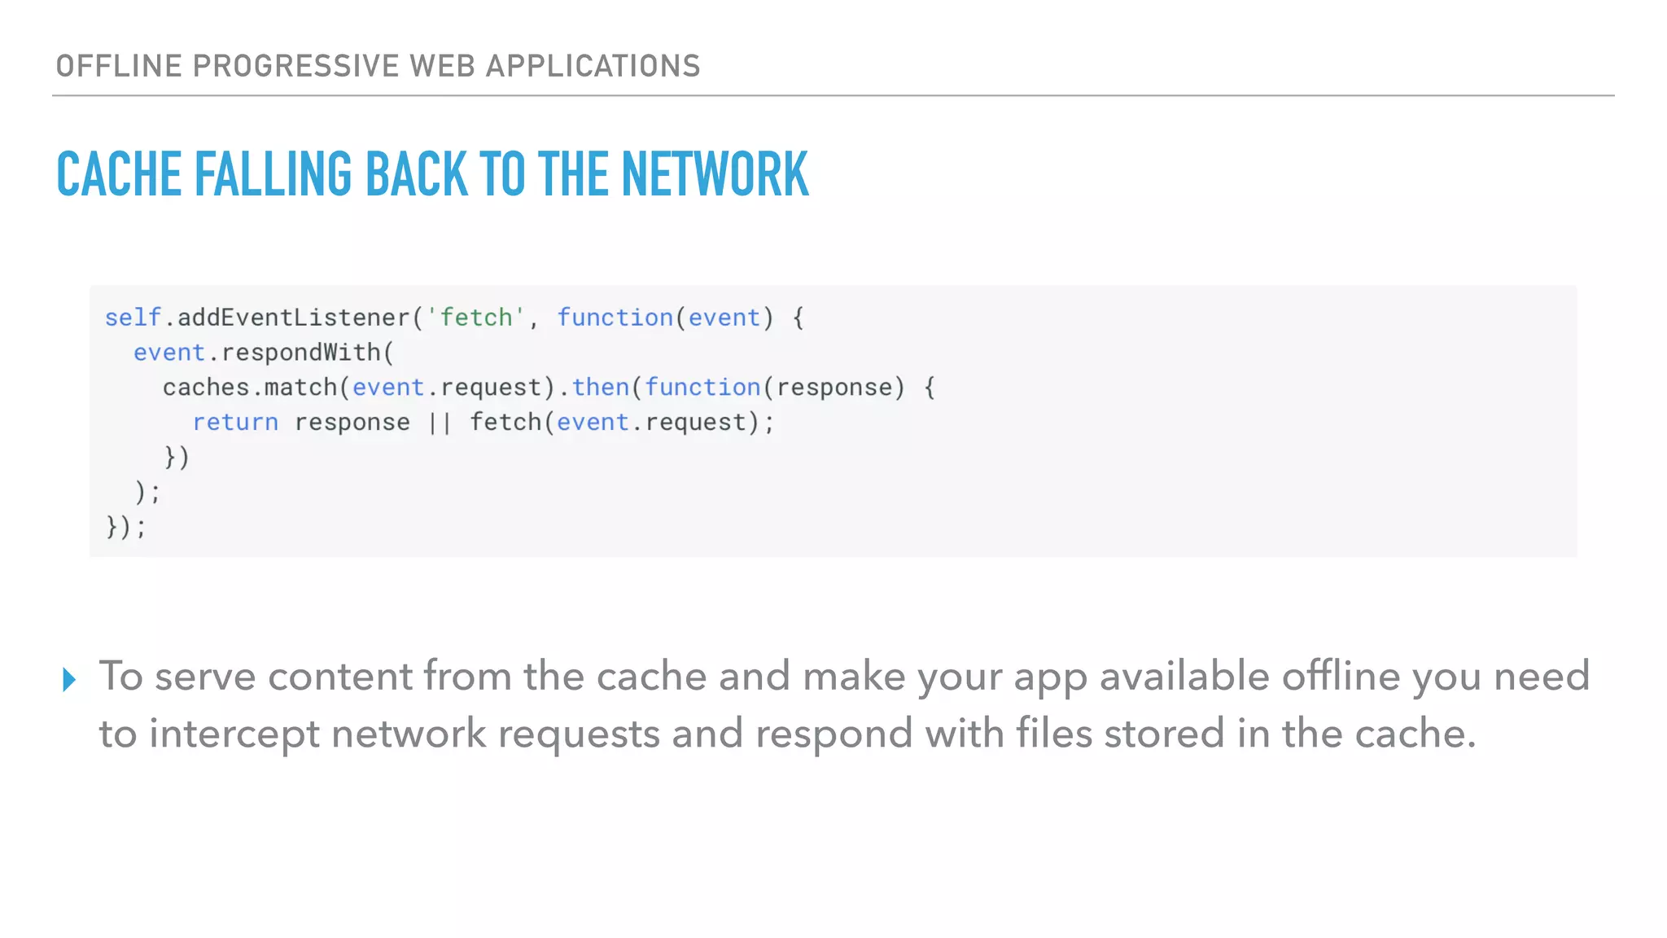Click 'event.respondWith(' code line
Viewport: 1667px width, 938px height.
tap(264, 353)
